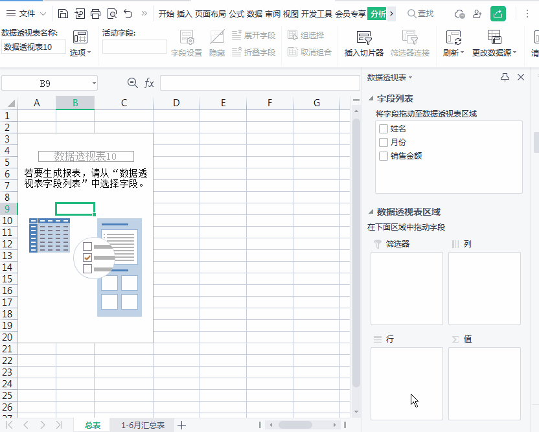539x432 pixels.
Task: Pin the pivot table pane
Action: pos(505,77)
